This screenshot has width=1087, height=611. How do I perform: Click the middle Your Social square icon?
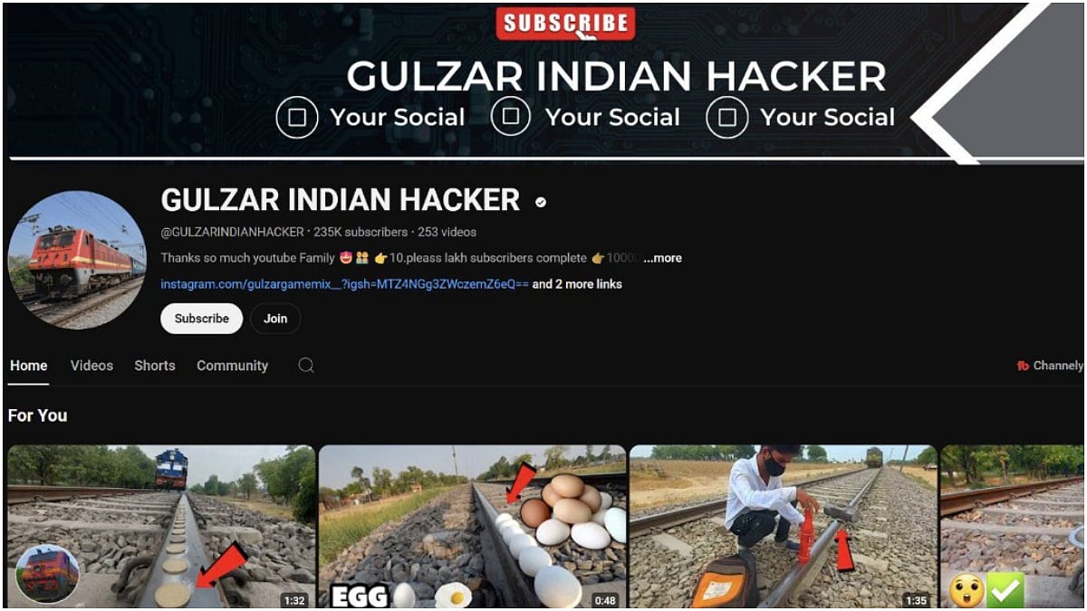pos(512,117)
